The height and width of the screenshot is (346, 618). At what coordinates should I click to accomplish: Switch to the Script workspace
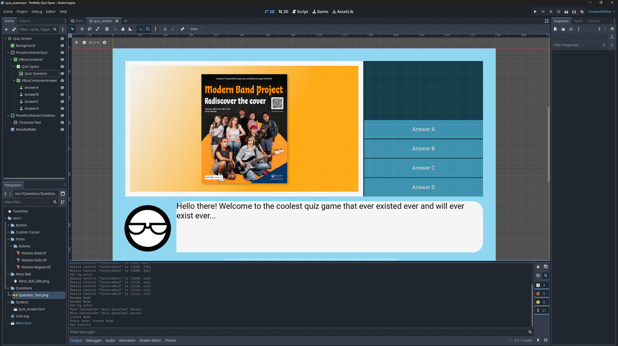tap(300, 12)
